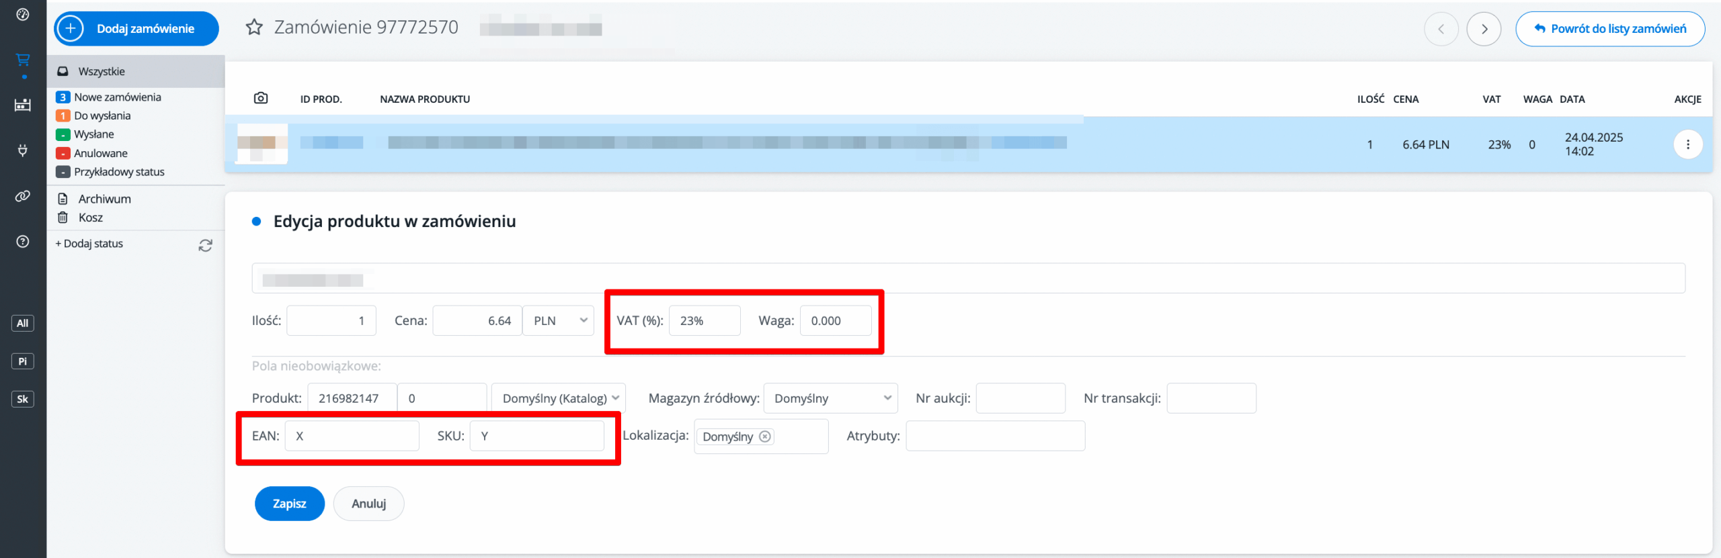Go to the previous order arrow
Screen dimensions: 1721x558
1441,29
